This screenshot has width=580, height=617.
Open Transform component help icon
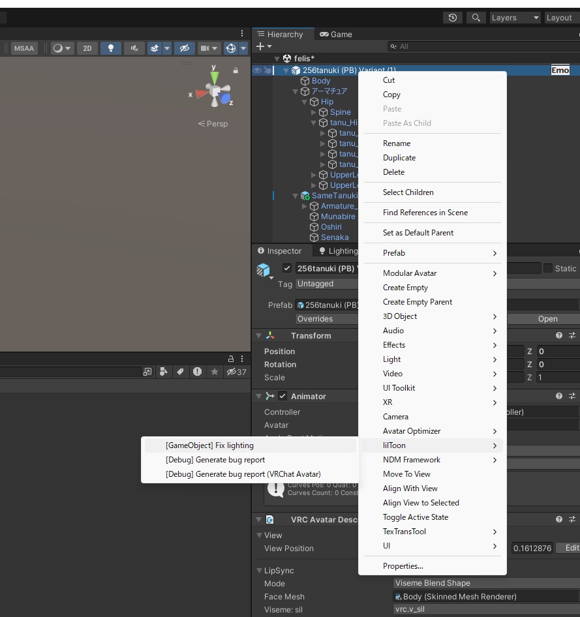tap(558, 335)
